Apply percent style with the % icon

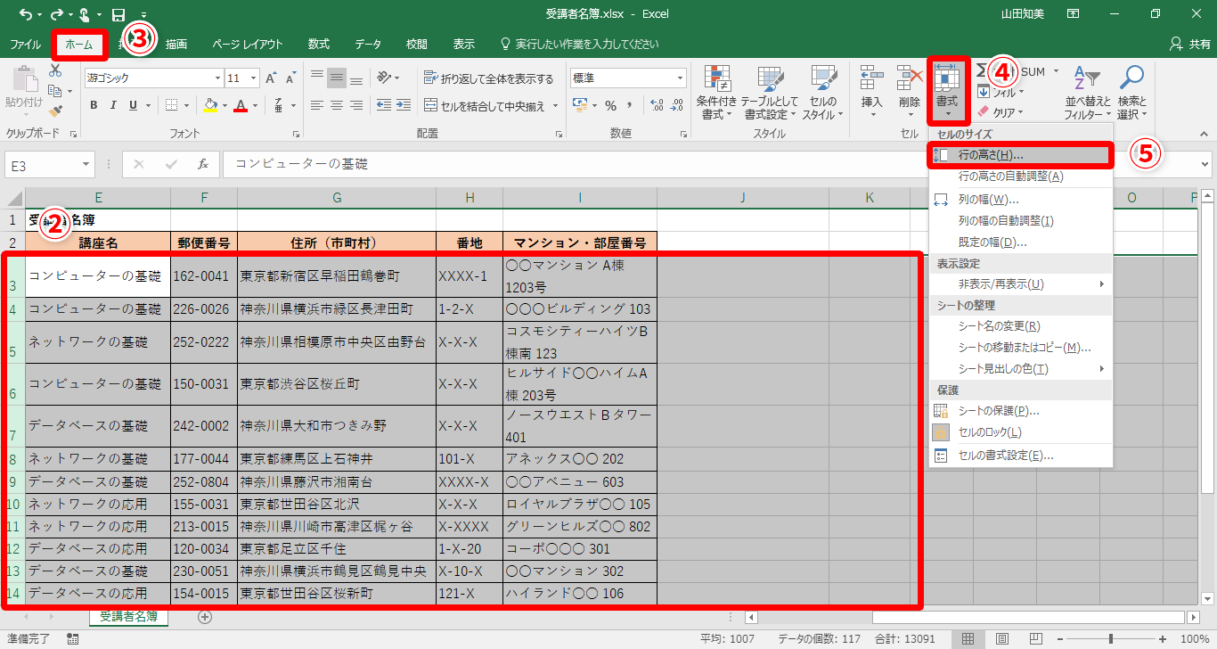tap(611, 105)
